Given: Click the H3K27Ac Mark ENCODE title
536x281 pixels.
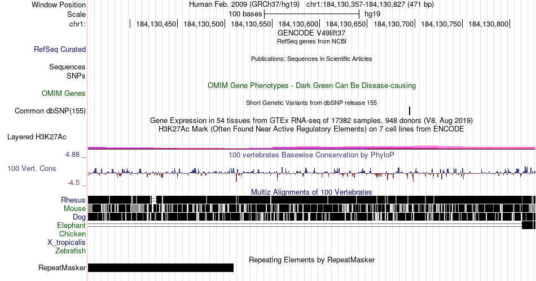Looking at the screenshot, I should pos(311,129).
